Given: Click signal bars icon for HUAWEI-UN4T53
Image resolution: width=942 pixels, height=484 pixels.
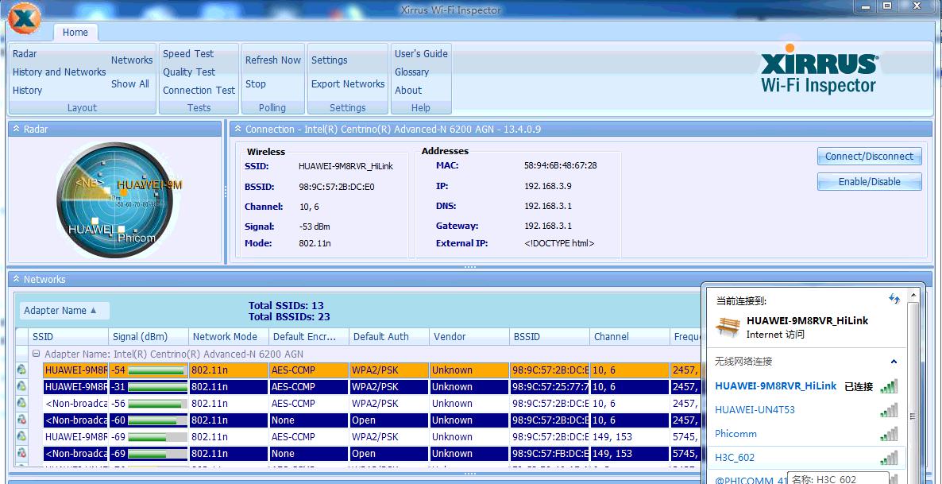Looking at the screenshot, I should point(889,410).
